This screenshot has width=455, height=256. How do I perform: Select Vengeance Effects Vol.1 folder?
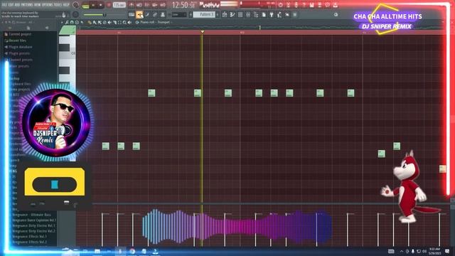[30, 237]
